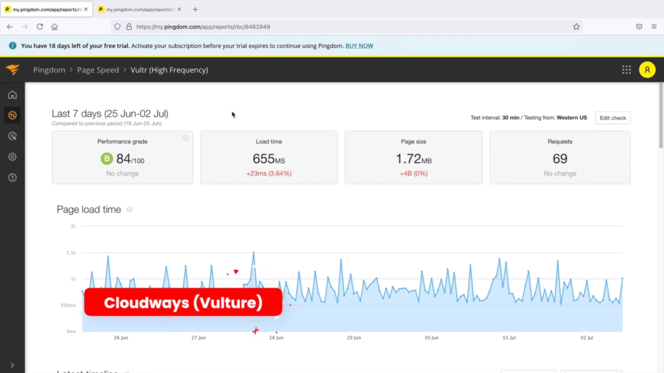Image resolution: width=664 pixels, height=373 pixels.
Task: Click the page vertical scrollbar
Action: (661, 116)
